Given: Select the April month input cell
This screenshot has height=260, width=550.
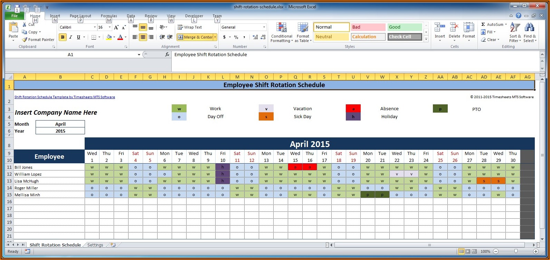Looking at the screenshot, I should click(60, 124).
